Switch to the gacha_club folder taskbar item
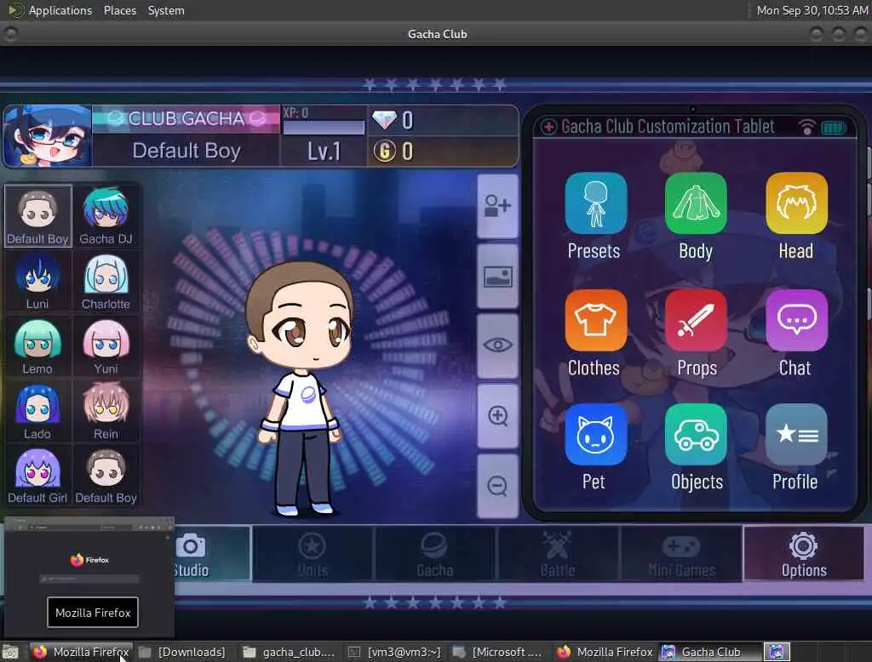The height and width of the screenshot is (662, 872). click(x=290, y=652)
